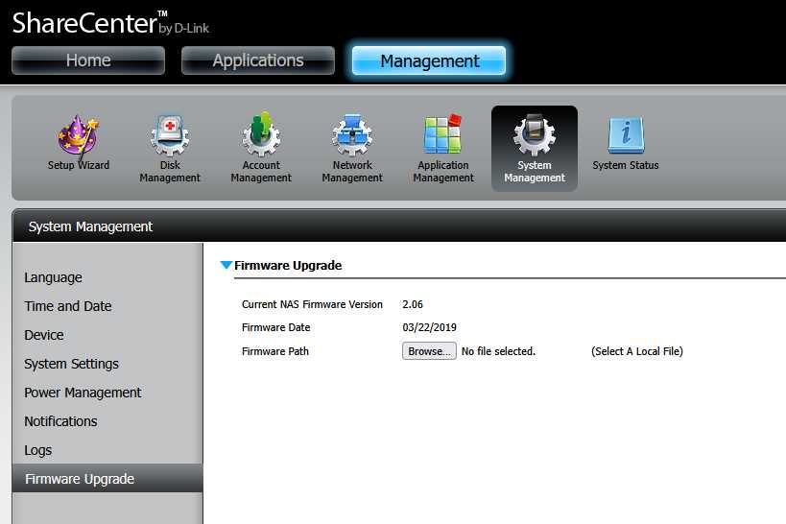Switch to the Applications tab

point(258,60)
